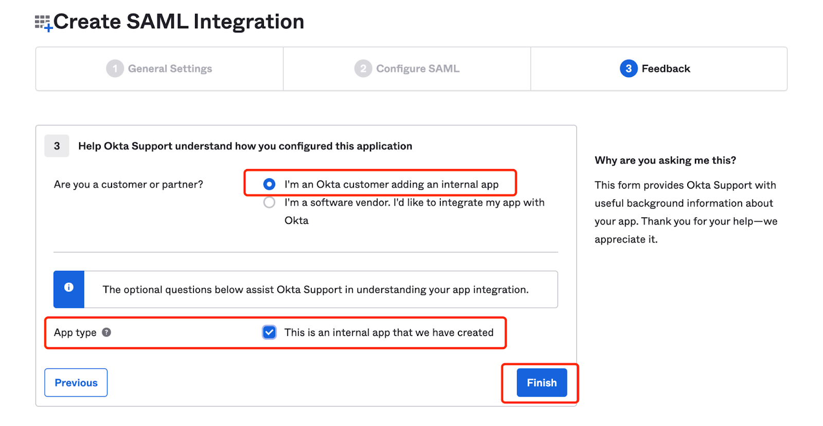Click the app grid icon beside page title
This screenshot has width=823, height=426.
(43, 23)
